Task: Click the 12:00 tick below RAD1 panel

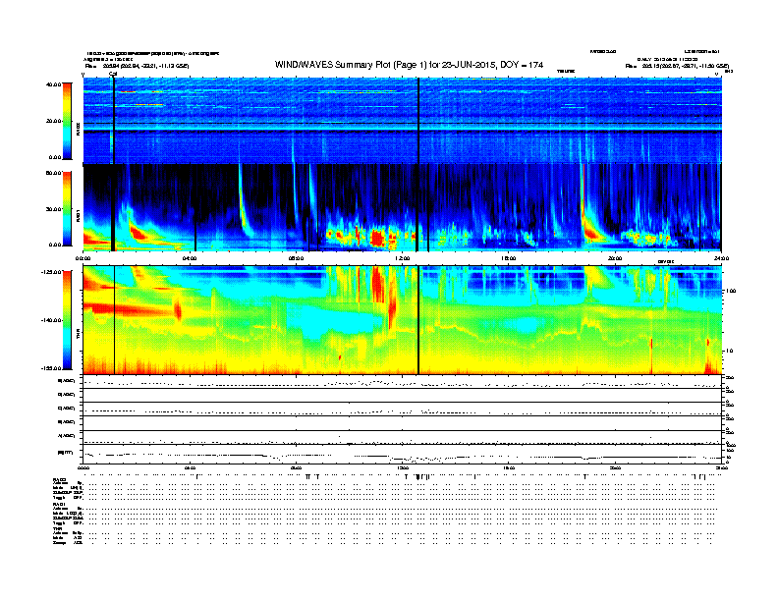Action: pos(403,258)
